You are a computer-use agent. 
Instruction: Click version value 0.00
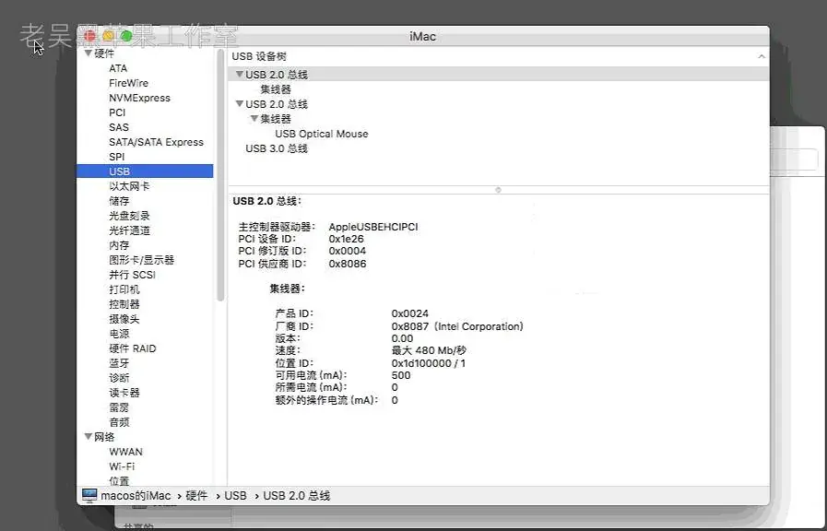click(402, 338)
